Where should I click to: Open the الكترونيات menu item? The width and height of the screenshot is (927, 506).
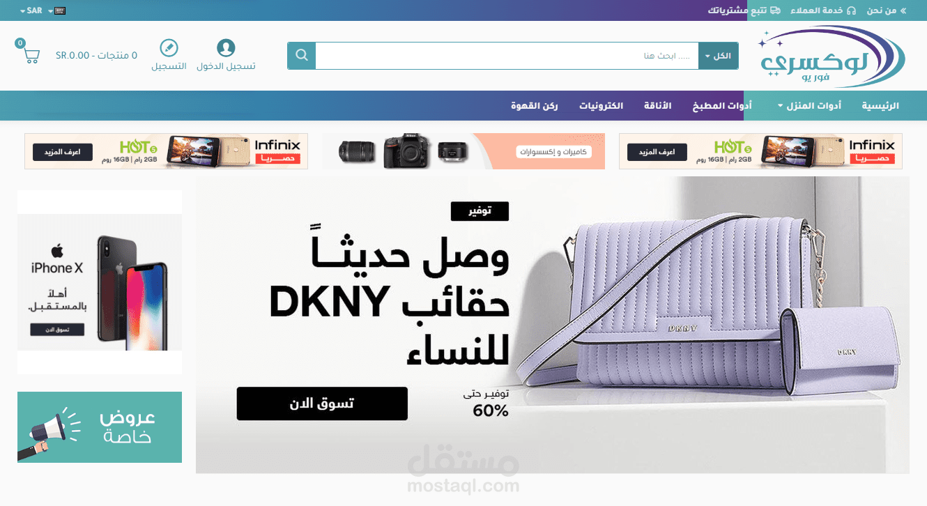[602, 106]
